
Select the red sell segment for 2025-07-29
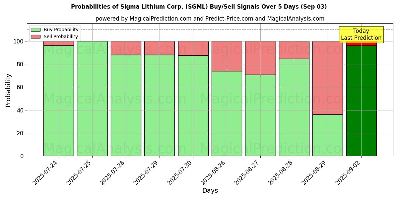160,48
